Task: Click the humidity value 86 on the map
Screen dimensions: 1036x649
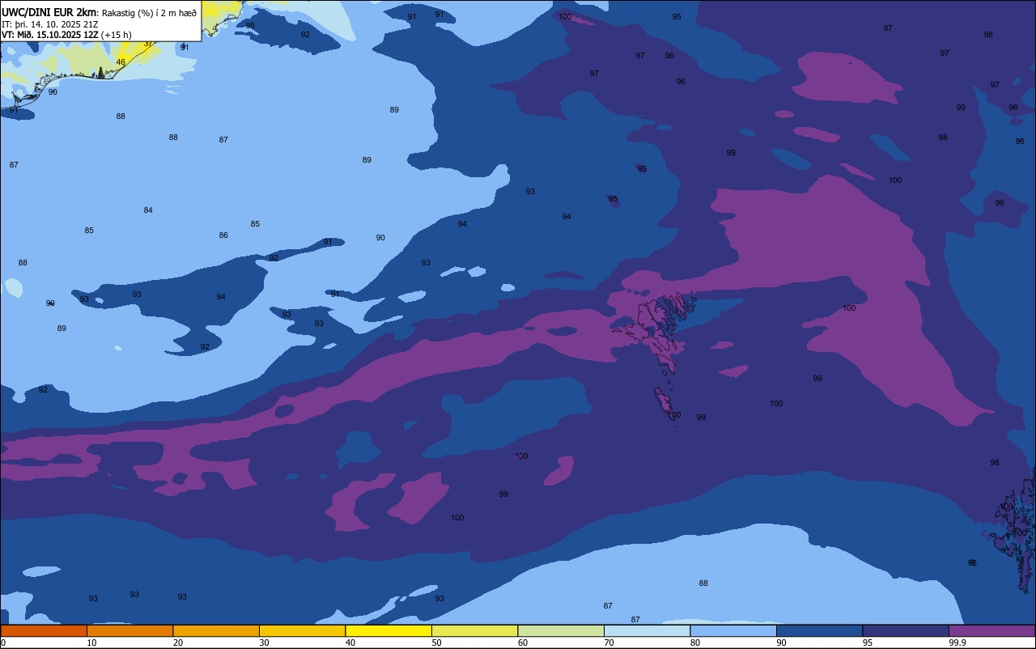Action: coord(223,235)
